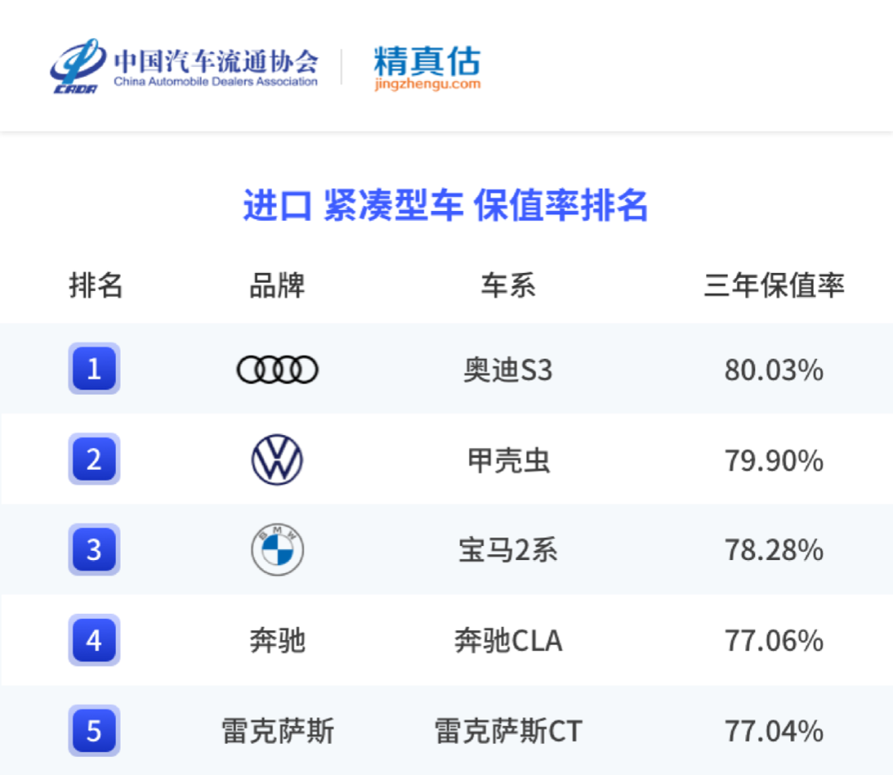Select the rank 1 badge
Viewport: 893px width, 775px height.
click(x=94, y=368)
